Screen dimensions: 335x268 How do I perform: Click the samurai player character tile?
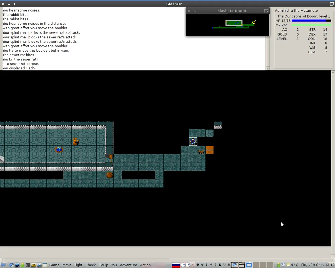tap(193, 142)
